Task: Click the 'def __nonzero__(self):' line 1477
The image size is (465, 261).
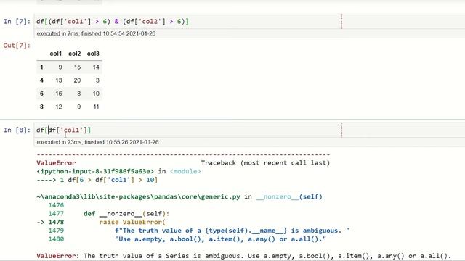Action: [x=126, y=213]
